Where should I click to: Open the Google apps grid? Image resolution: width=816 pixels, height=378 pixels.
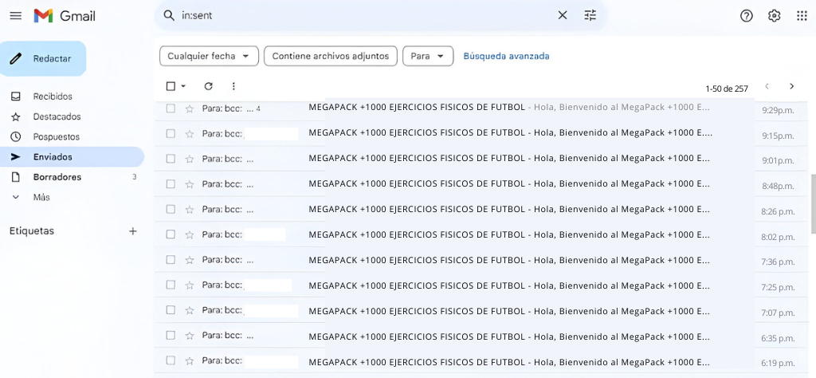coord(802,16)
